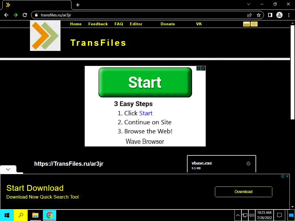Viewport: 295px width, 221px height.
Task: Click the https://TransFiles.ru/ar3jr link
Action: pyautogui.click(x=69, y=164)
